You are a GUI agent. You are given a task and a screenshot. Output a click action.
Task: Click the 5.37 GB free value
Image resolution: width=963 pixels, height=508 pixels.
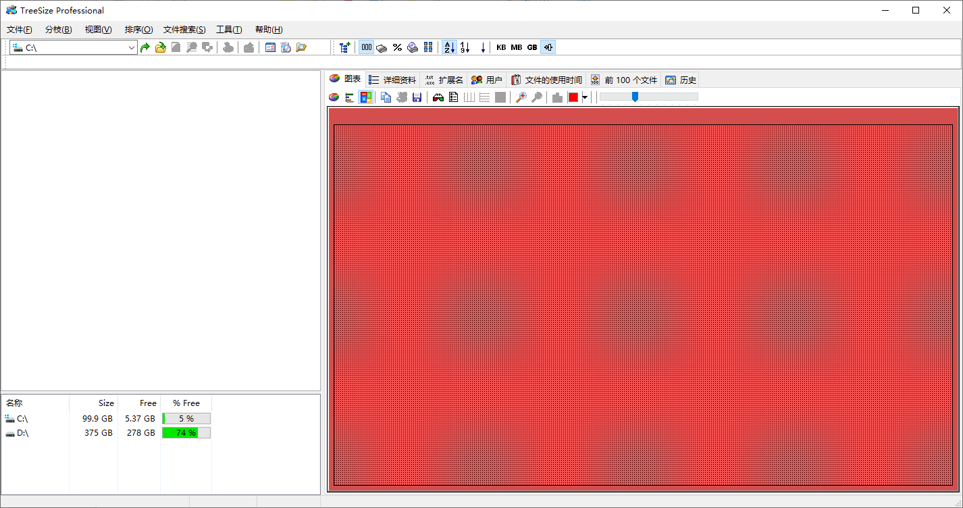(140, 419)
